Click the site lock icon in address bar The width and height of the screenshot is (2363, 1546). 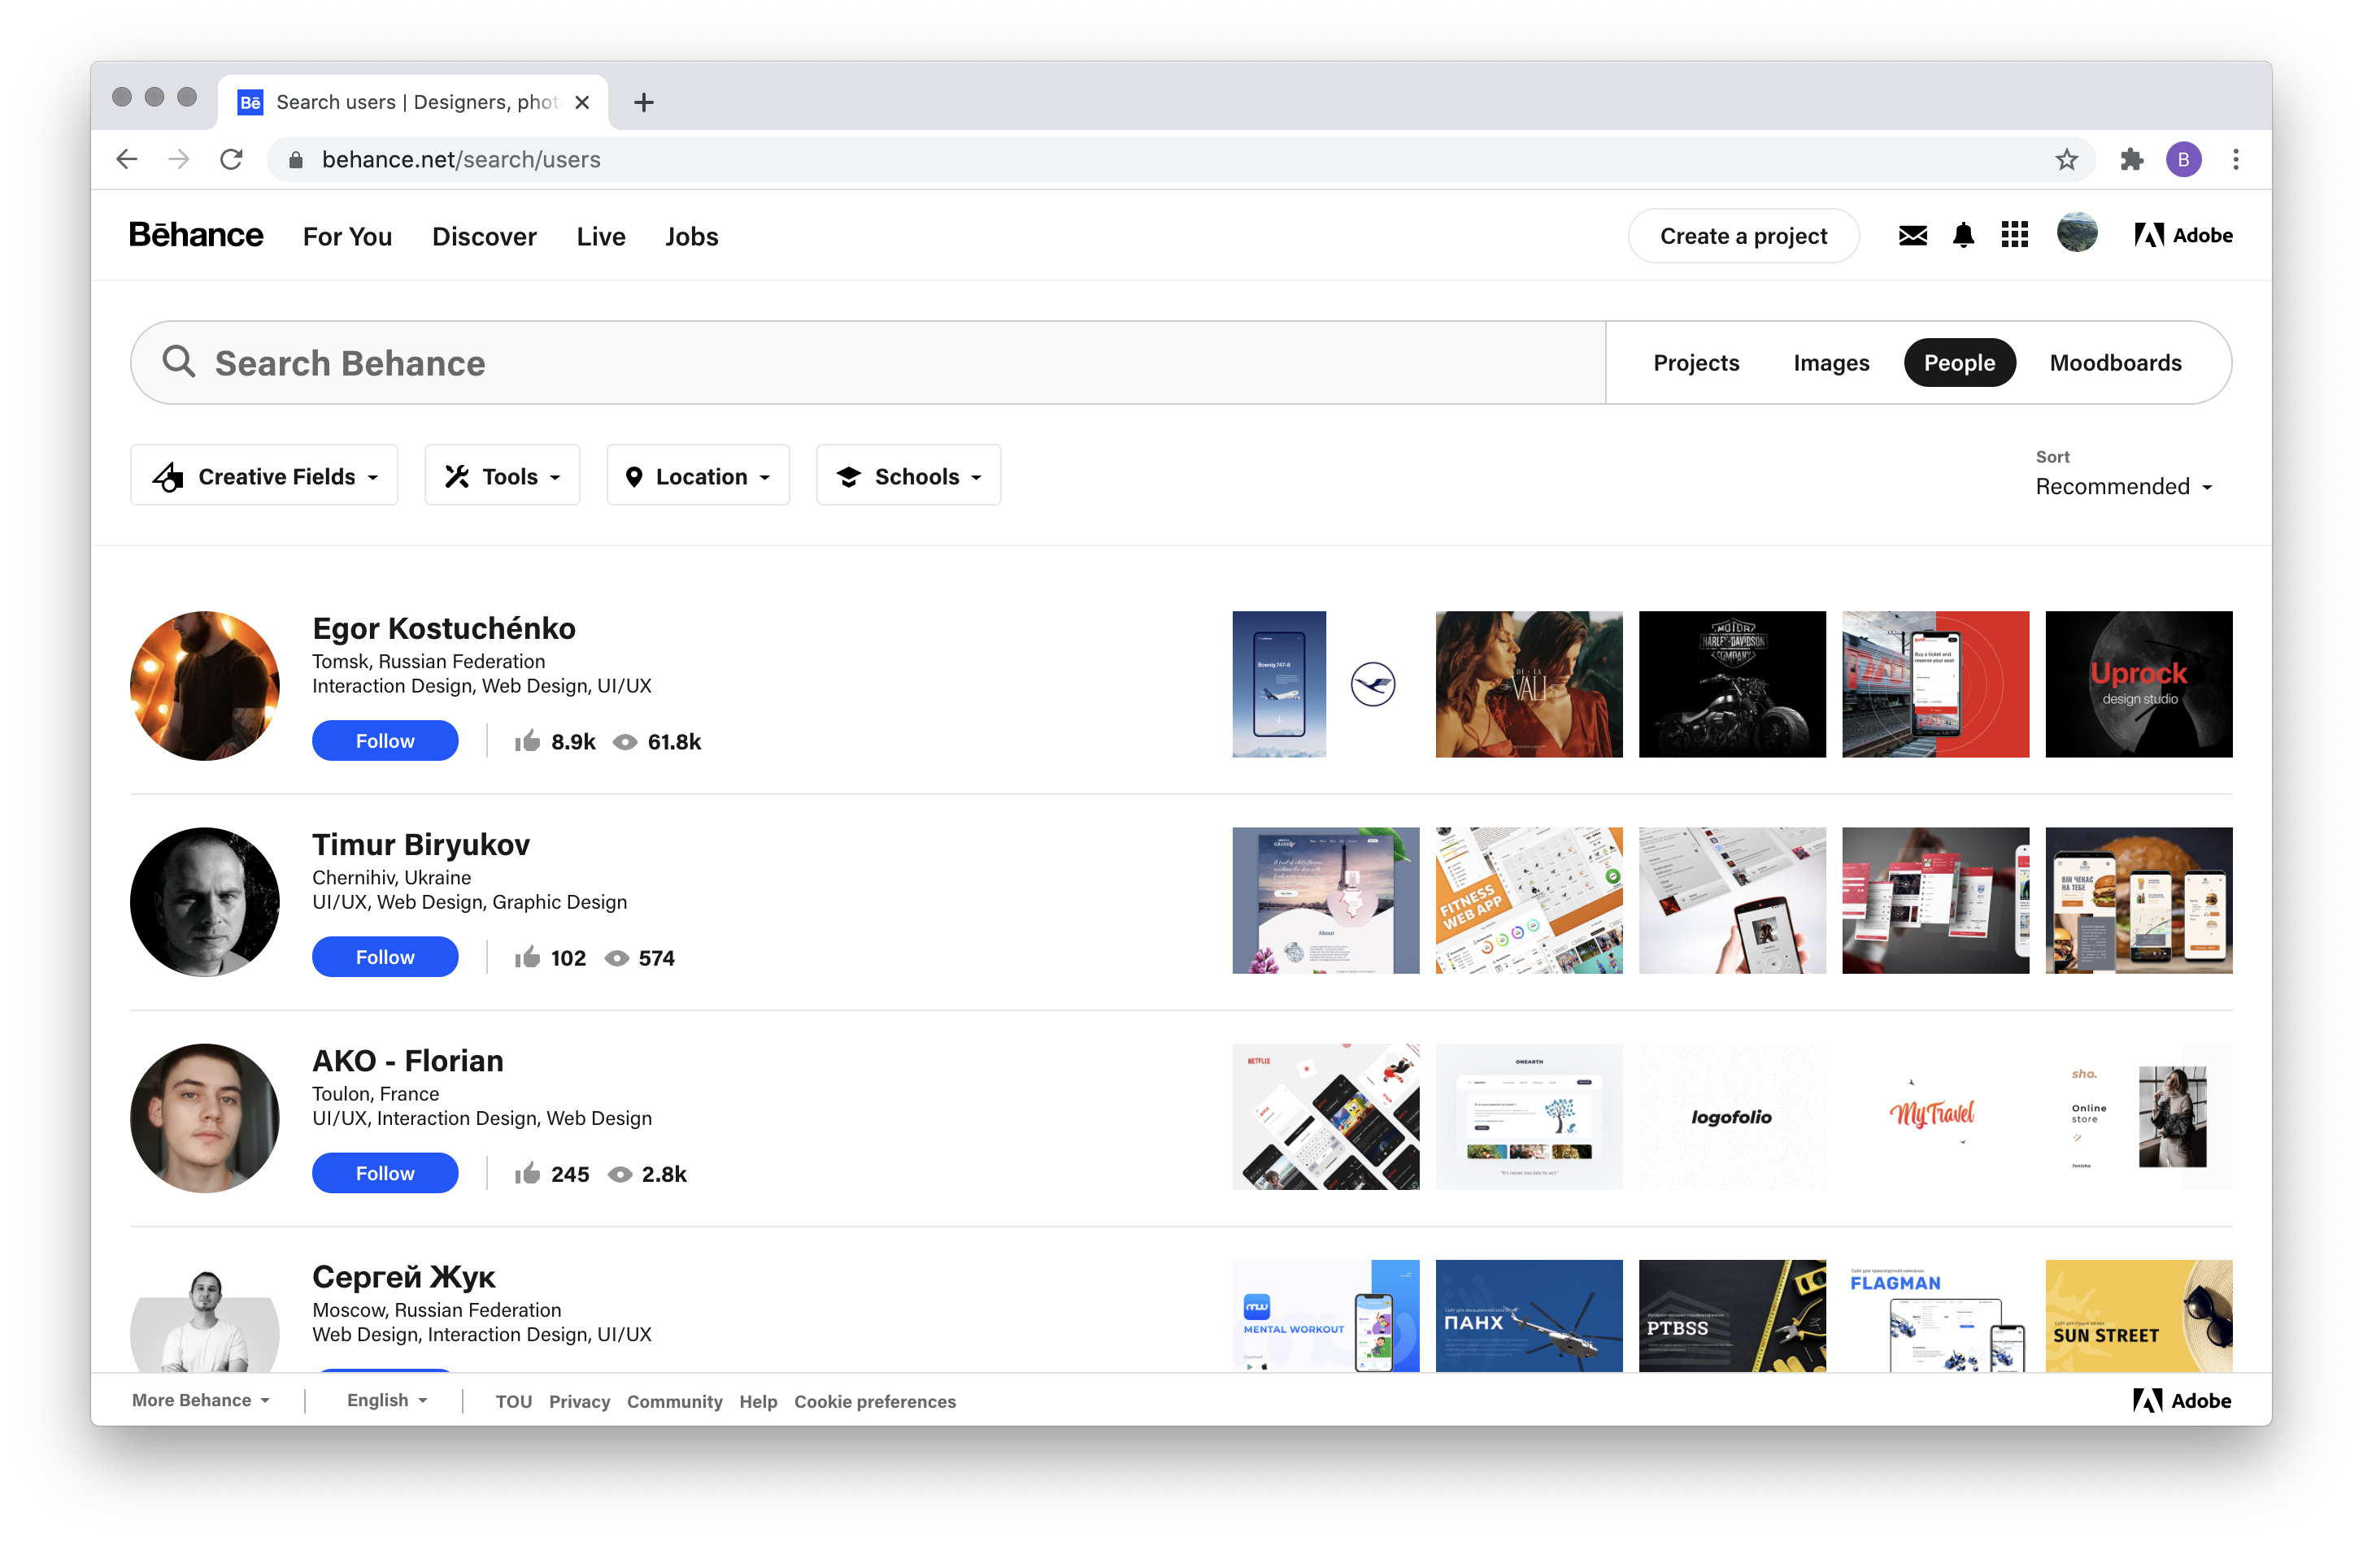295,160
